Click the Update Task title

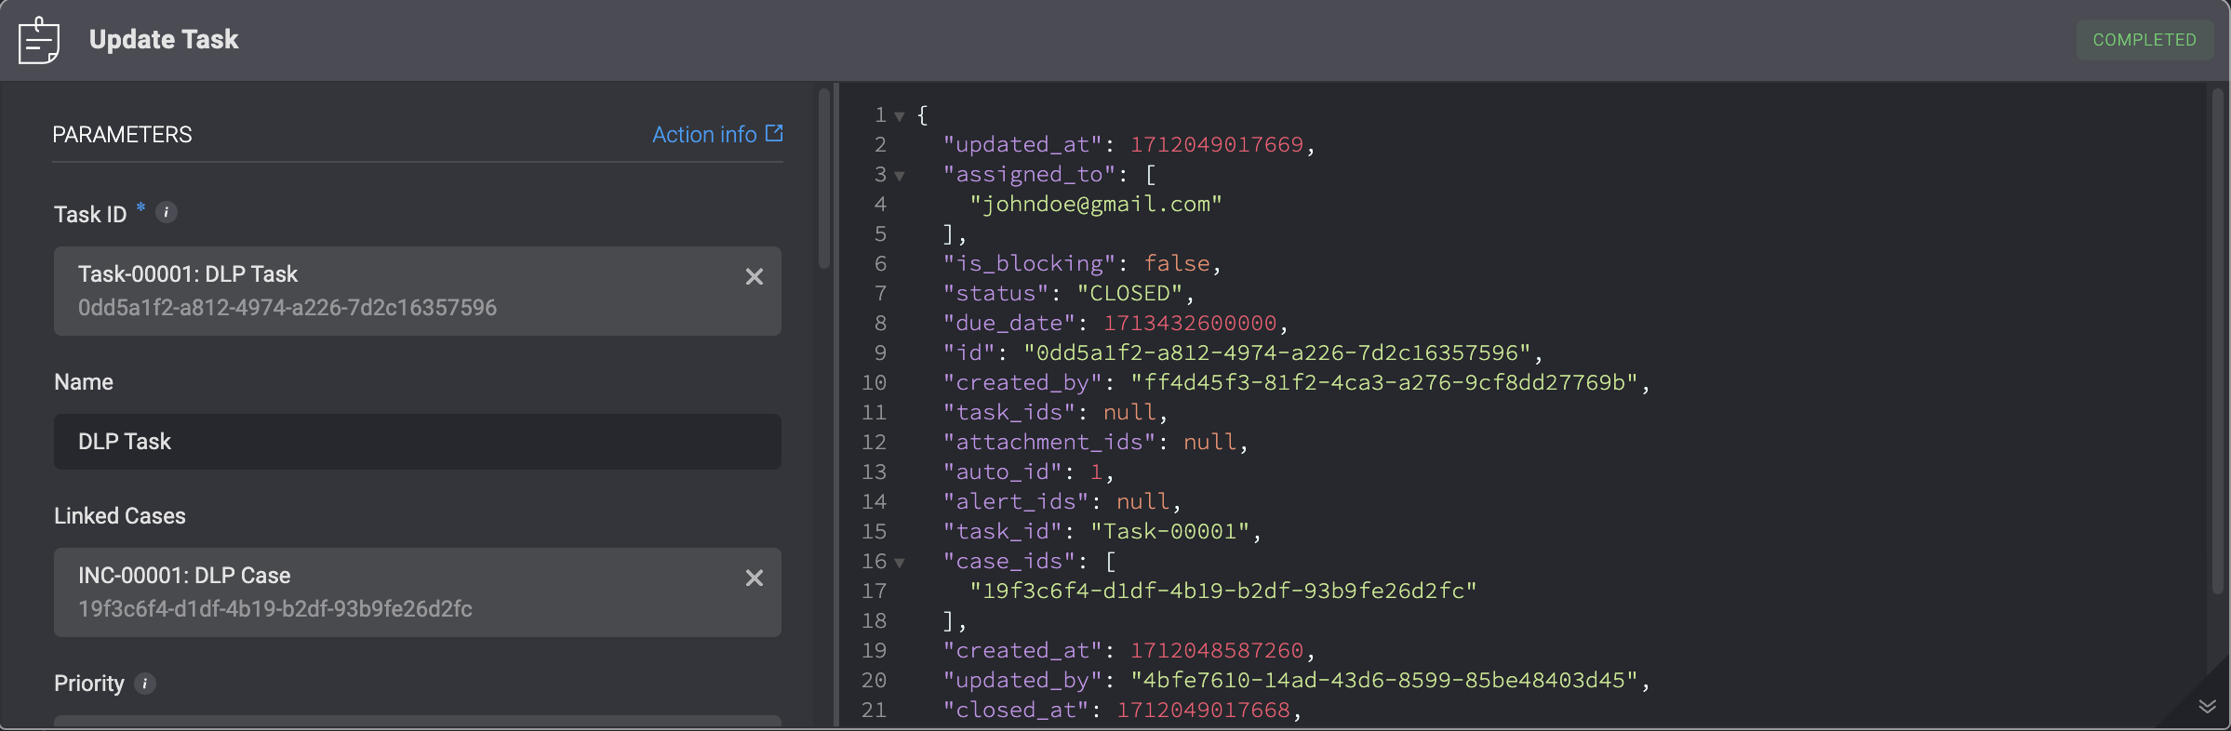(x=164, y=39)
